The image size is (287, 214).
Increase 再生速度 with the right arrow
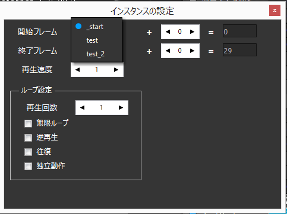[x=116, y=69]
